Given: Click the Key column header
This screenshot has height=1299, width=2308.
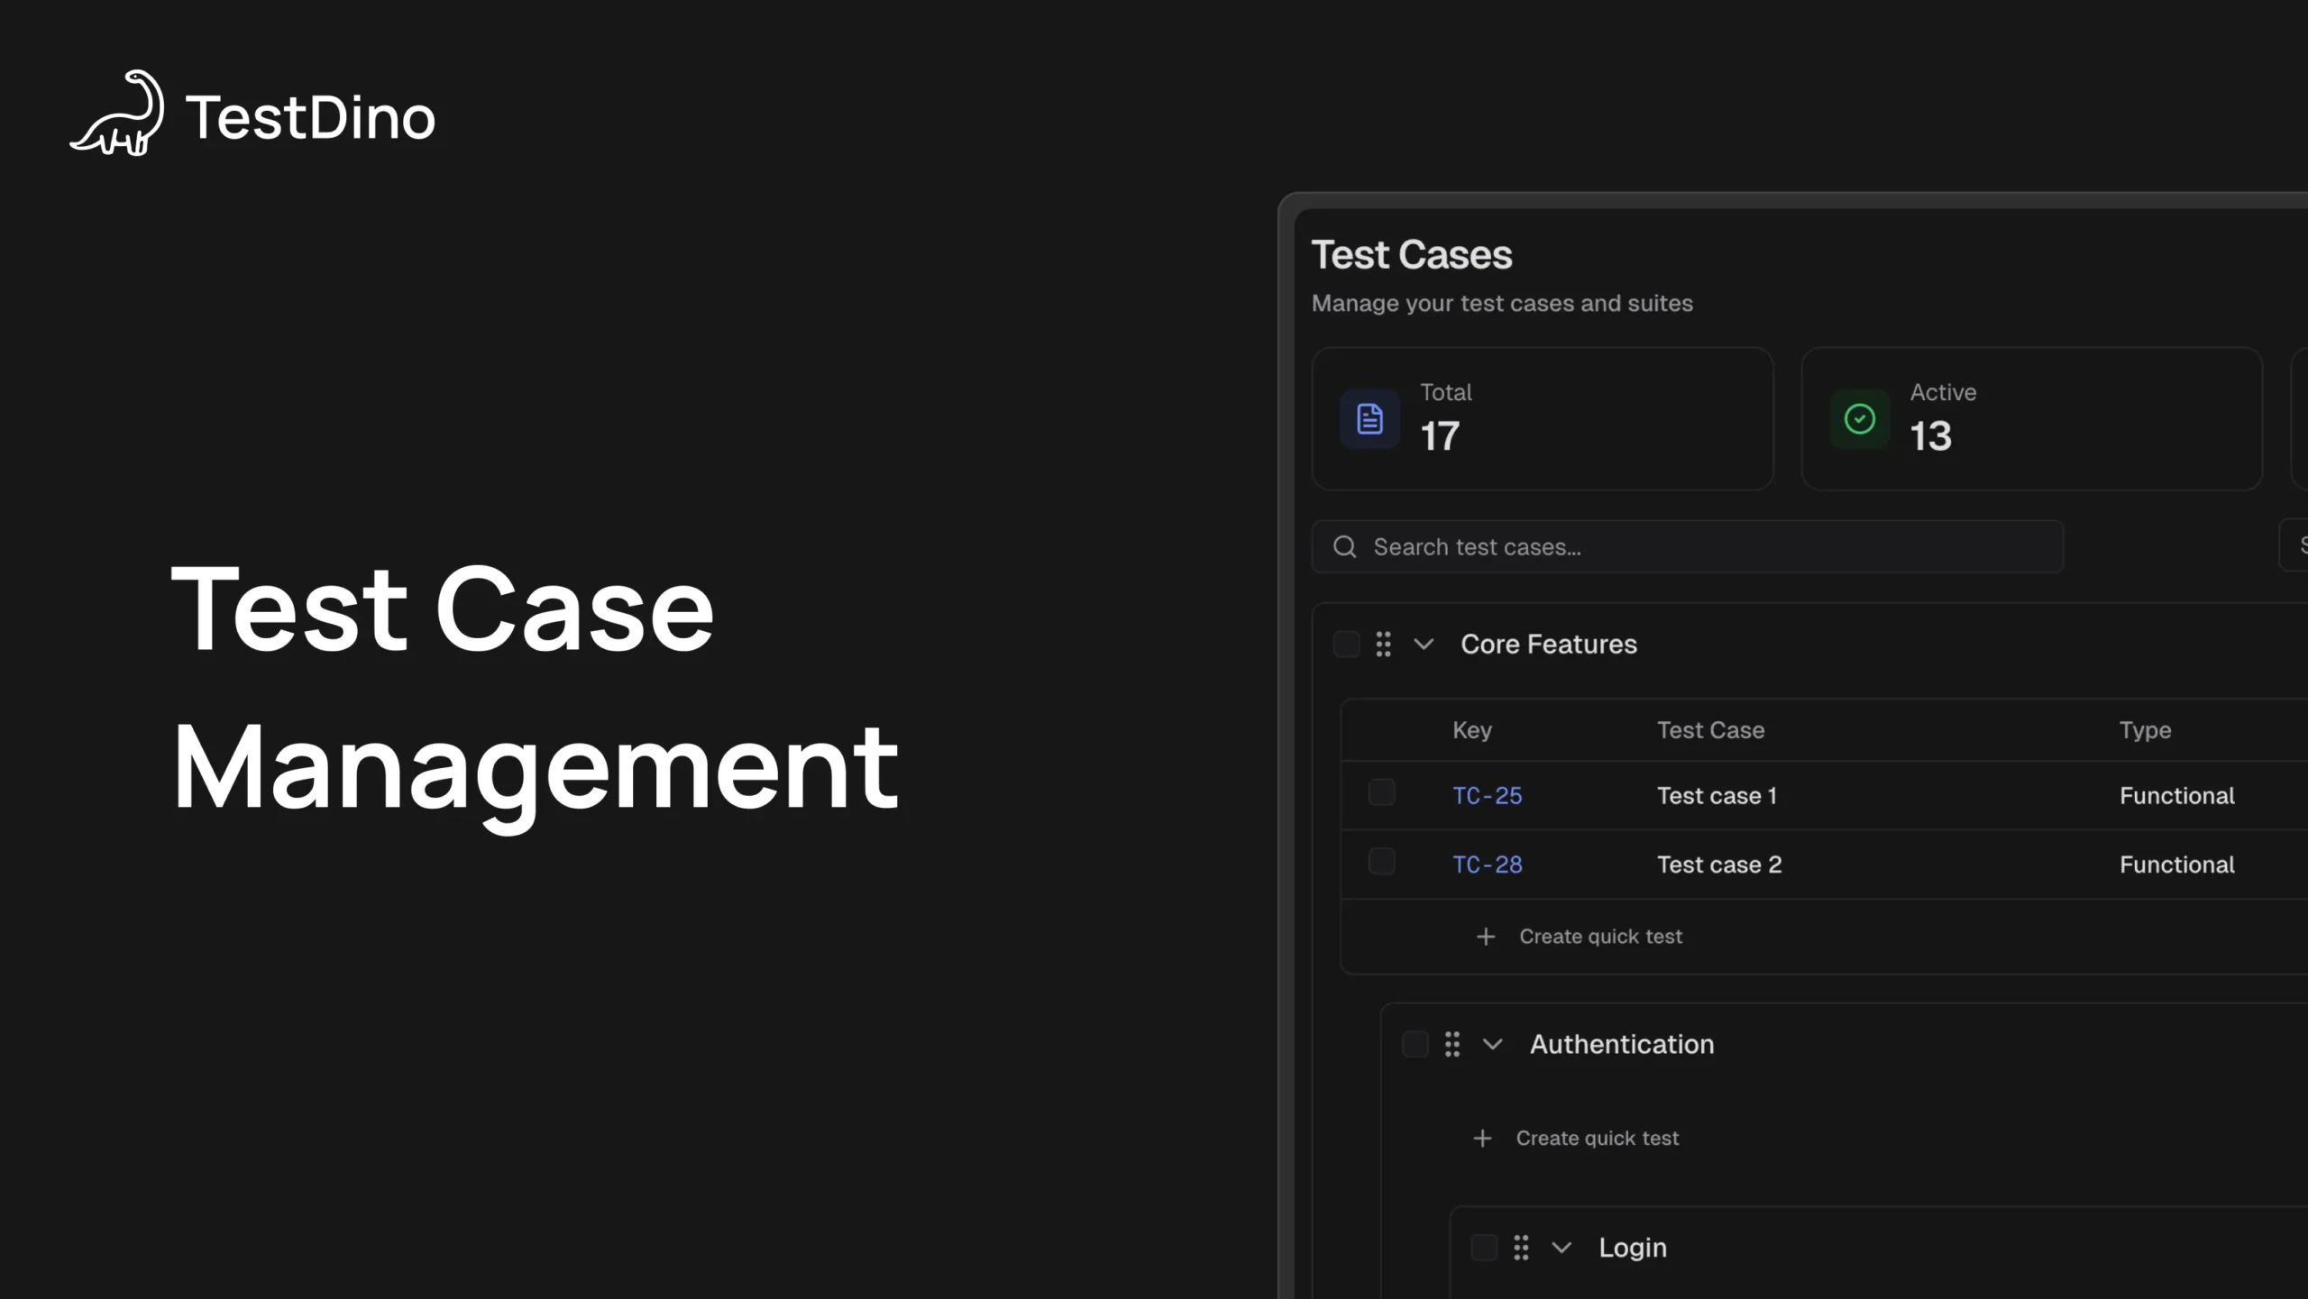Looking at the screenshot, I should click(x=1471, y=730).
